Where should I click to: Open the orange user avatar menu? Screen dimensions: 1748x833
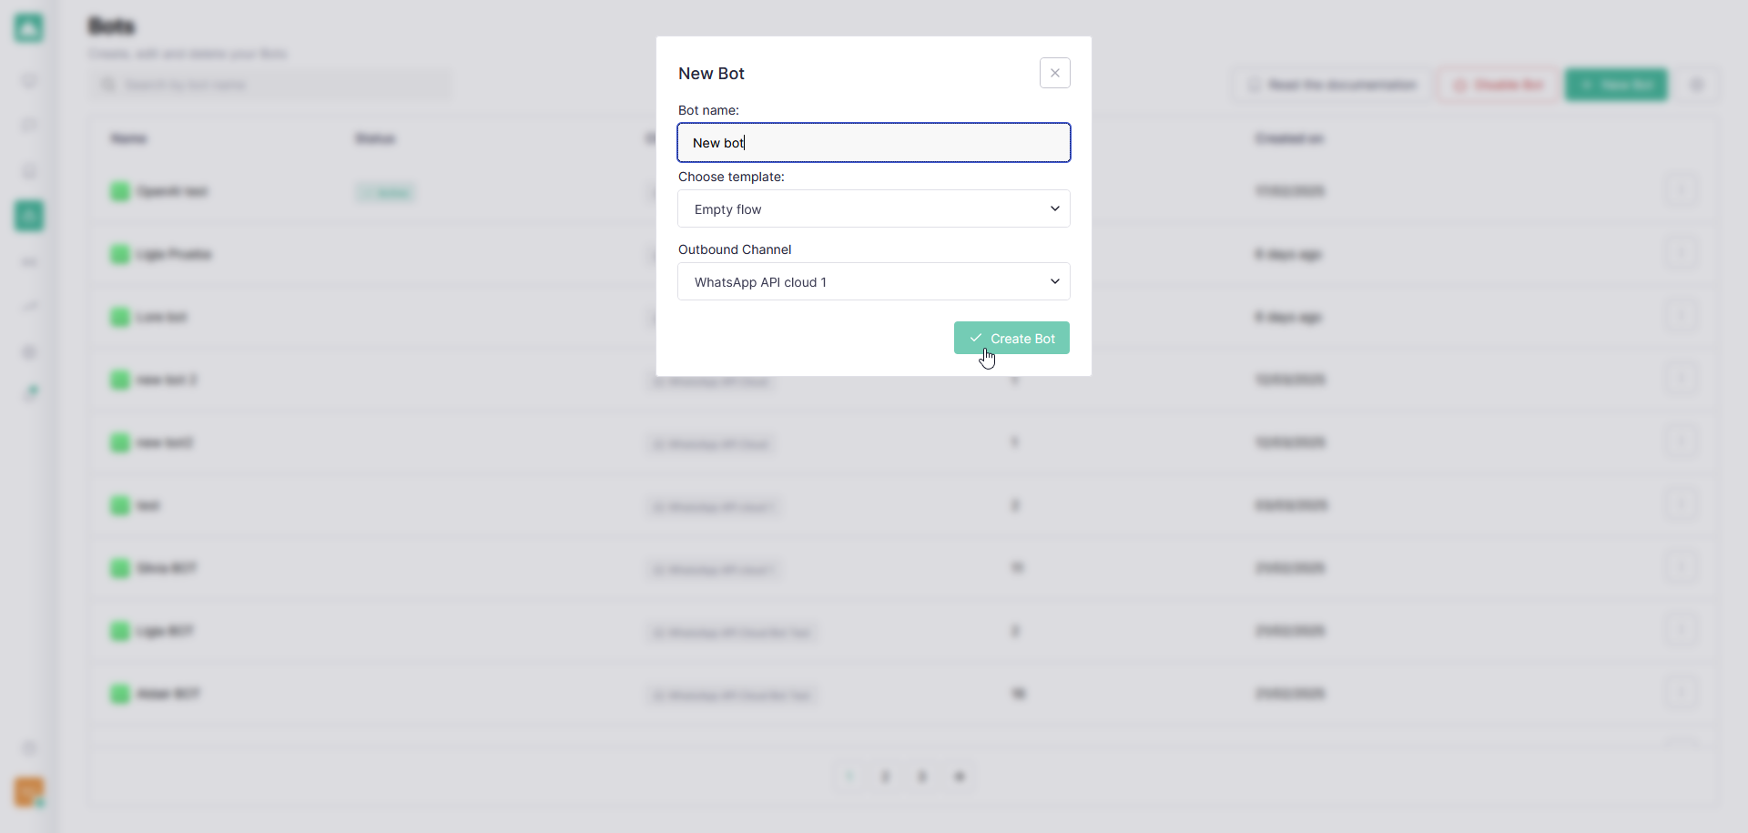point(29,791)
